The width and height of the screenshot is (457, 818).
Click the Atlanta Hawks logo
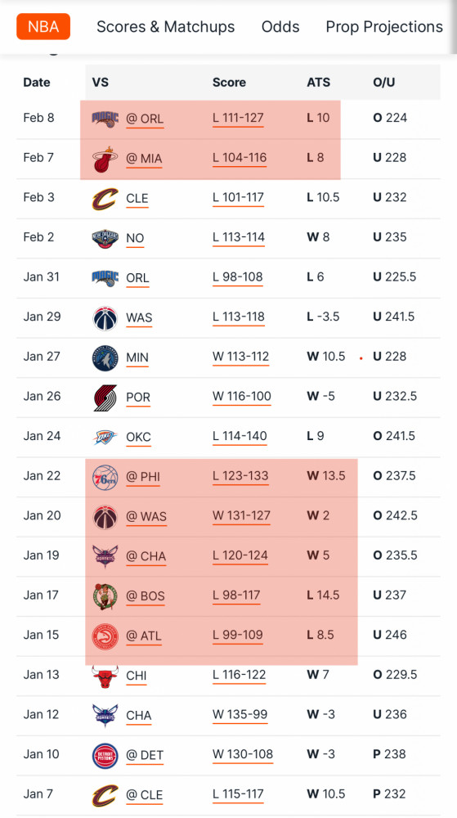pos(105,636)
